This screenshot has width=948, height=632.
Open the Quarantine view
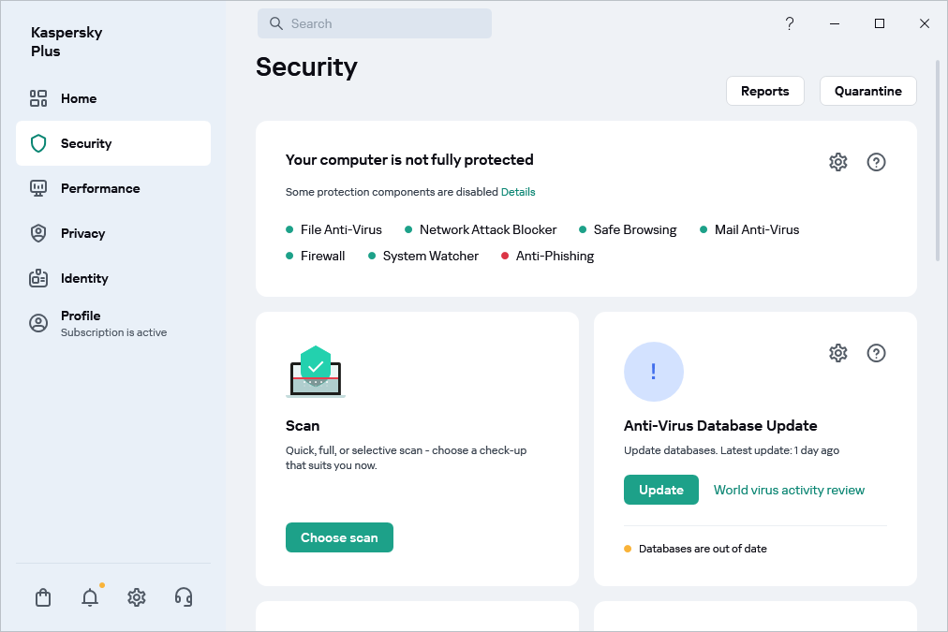click(867, 91)
